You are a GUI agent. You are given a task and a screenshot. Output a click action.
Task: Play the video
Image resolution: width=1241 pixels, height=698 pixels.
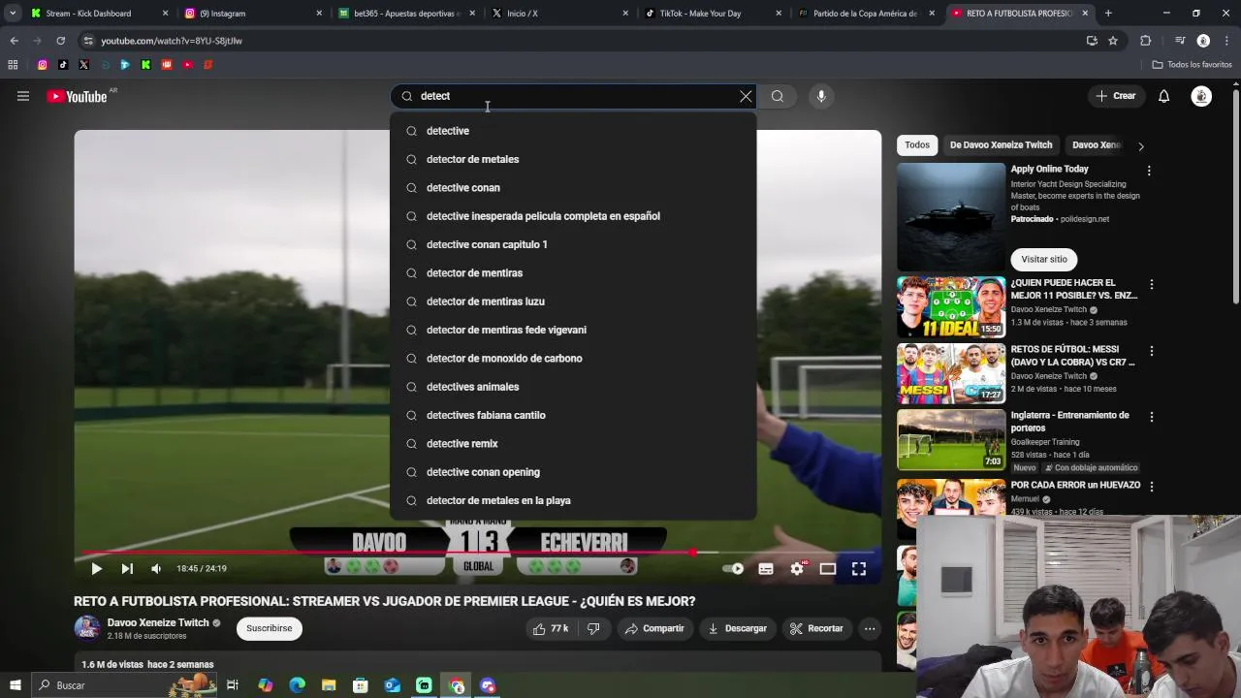pos(96,569)
